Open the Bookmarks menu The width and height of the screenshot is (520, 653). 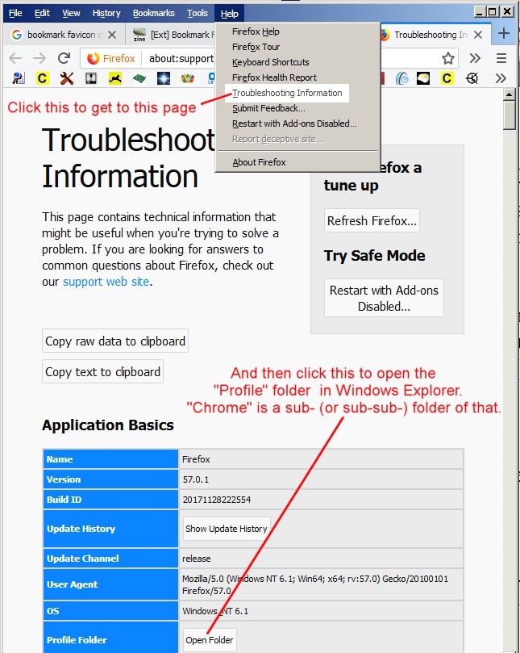pos(153,14)
